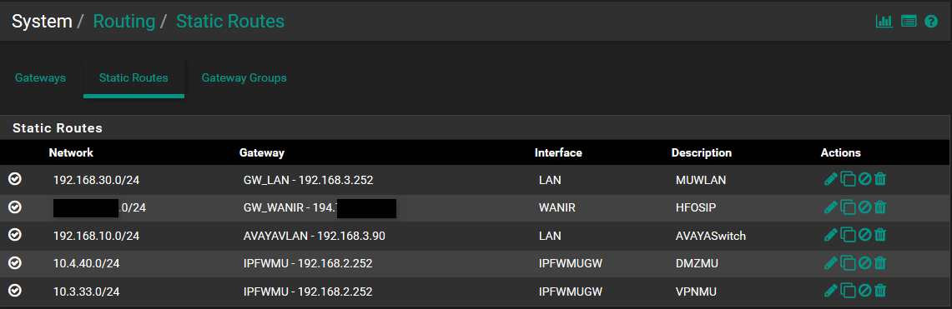Screen dimensions: 952x309
Task: Delete the MUWLAN route via trash icon
Action: pos(880,179)
